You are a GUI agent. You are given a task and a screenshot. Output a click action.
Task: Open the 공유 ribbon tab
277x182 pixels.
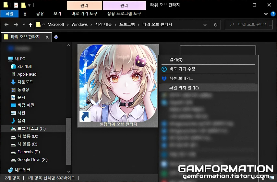coord(40,14)
